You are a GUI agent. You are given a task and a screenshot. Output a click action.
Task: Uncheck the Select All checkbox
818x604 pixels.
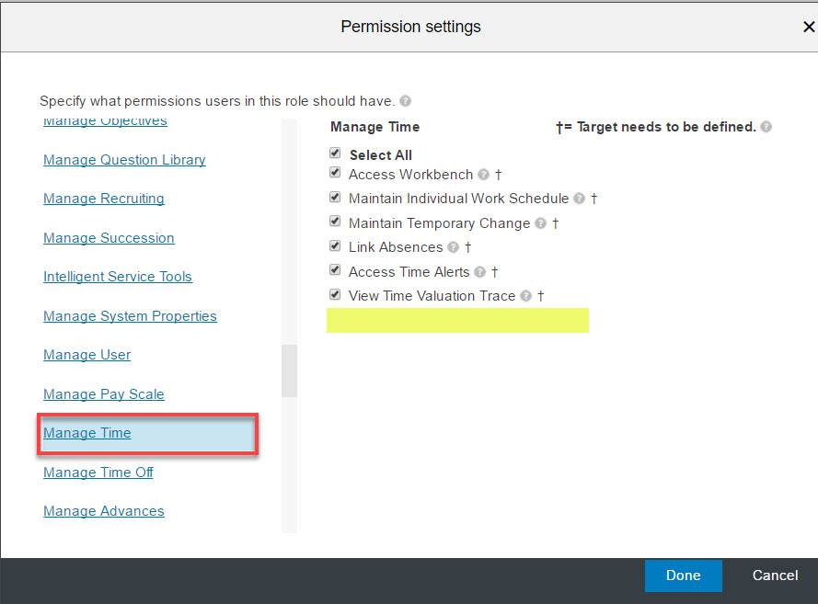[x=335, y=154]
